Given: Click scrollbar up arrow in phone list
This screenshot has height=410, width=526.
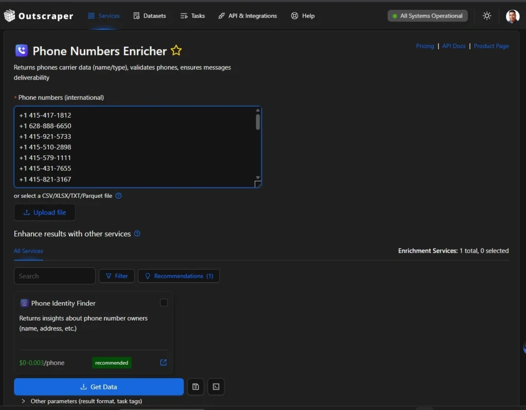Looking at the screenshot, I should 258,110.
